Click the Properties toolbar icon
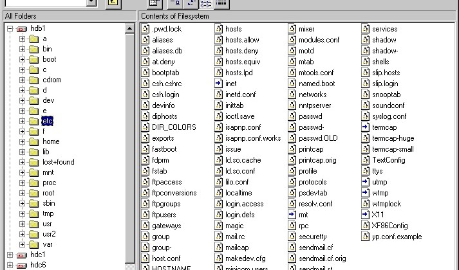This screenshot has width=459, height=270. (x=153, y=3)
